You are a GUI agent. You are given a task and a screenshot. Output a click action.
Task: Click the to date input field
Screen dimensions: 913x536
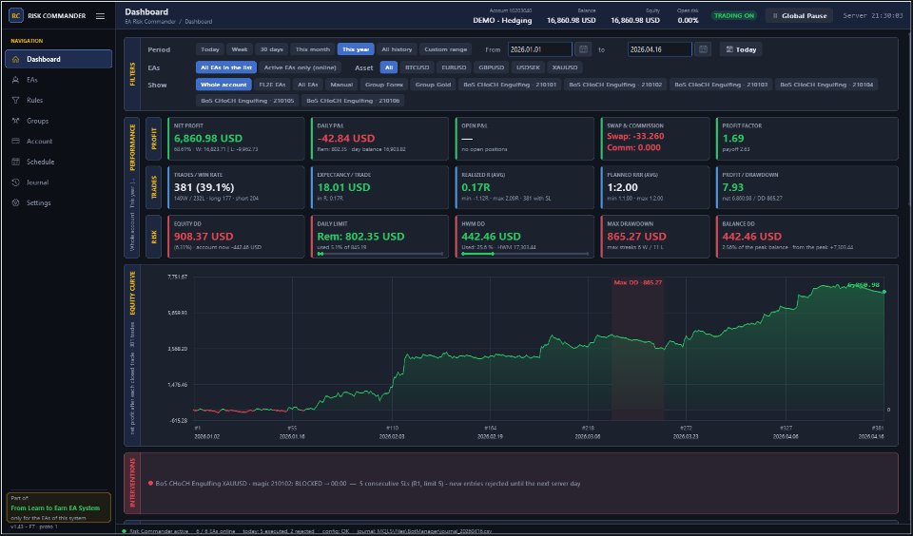(x=660, y=49)
